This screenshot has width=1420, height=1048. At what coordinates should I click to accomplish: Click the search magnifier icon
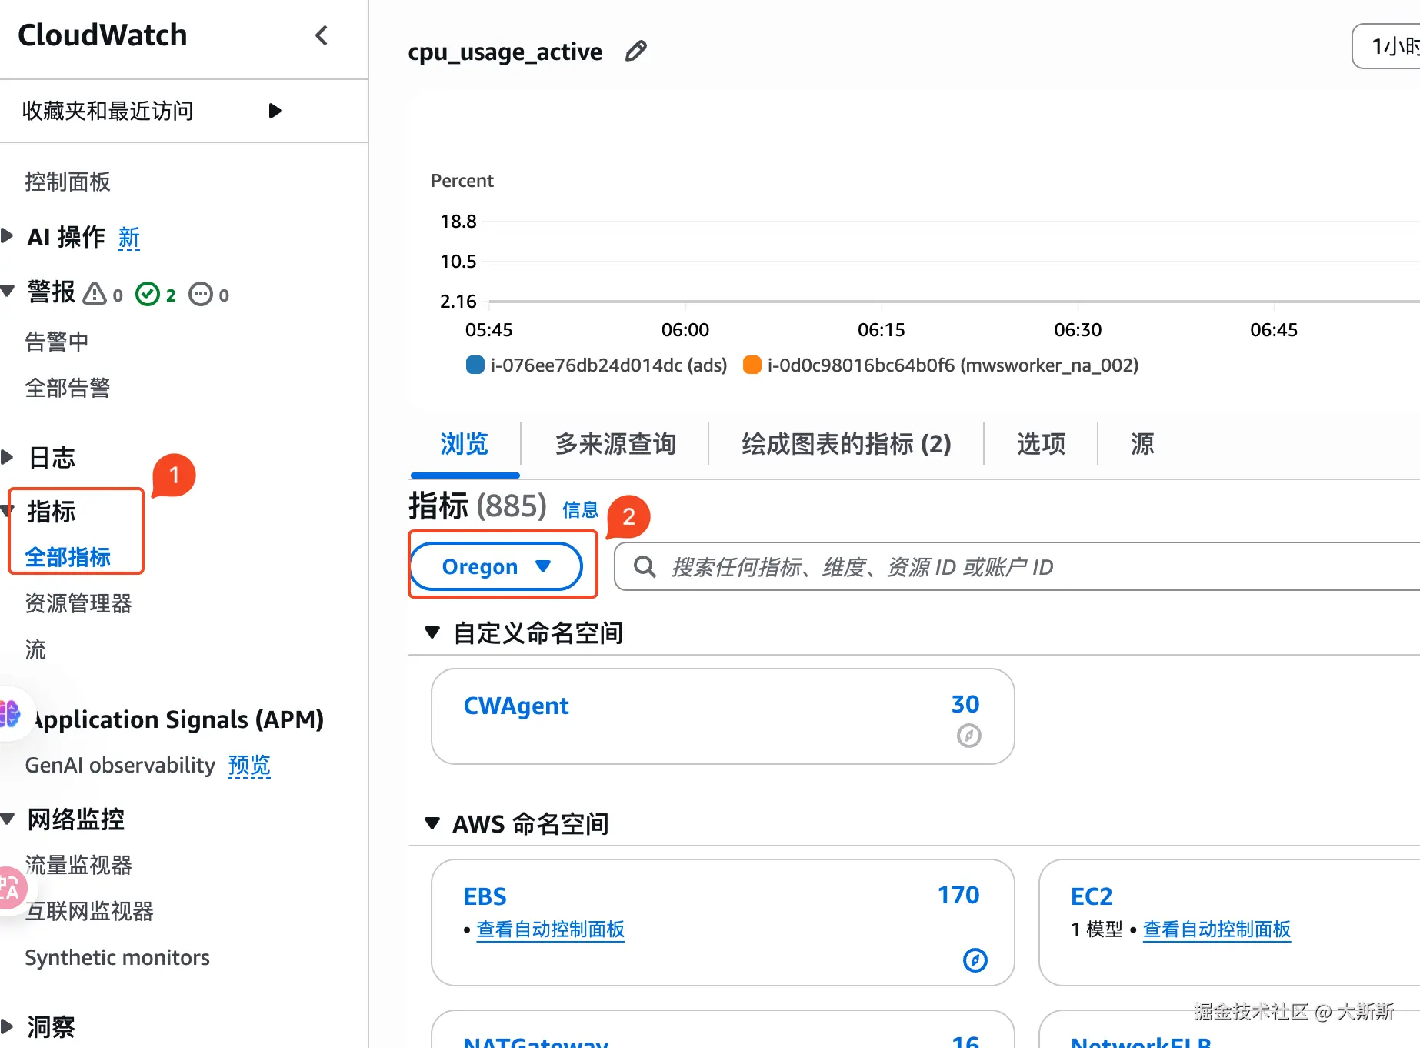[645, 567]
